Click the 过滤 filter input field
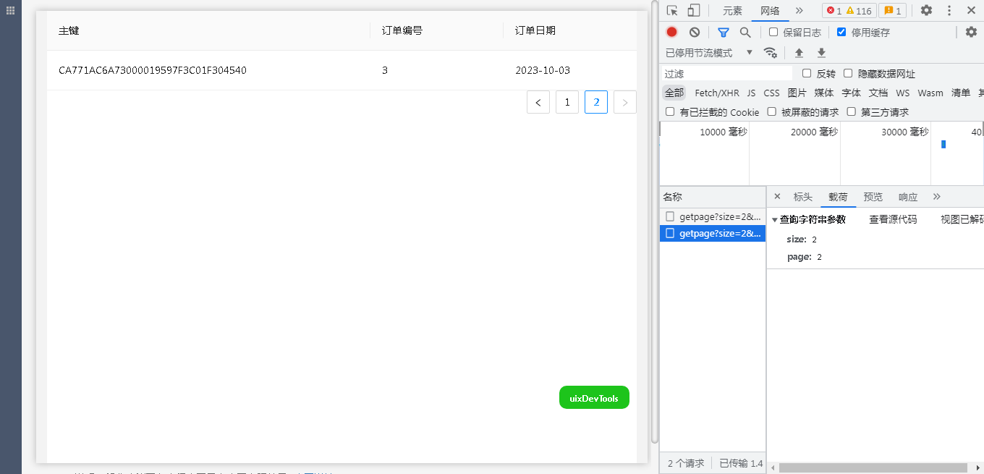 (x=727, y=74)
